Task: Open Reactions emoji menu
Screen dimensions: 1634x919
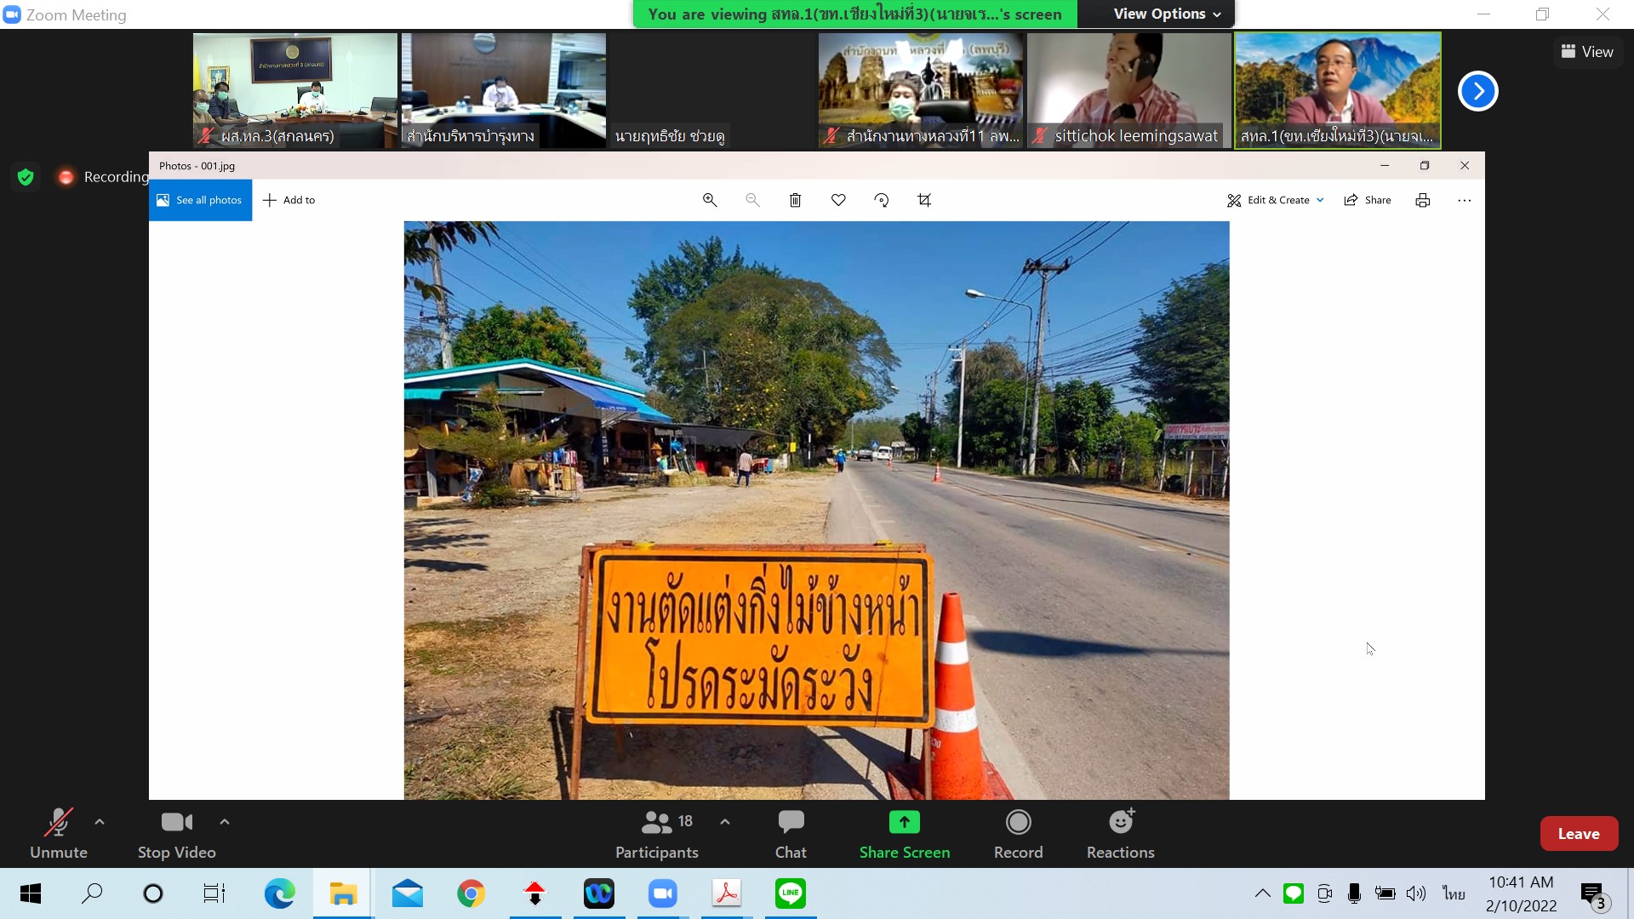Action: click(1120, 833)
